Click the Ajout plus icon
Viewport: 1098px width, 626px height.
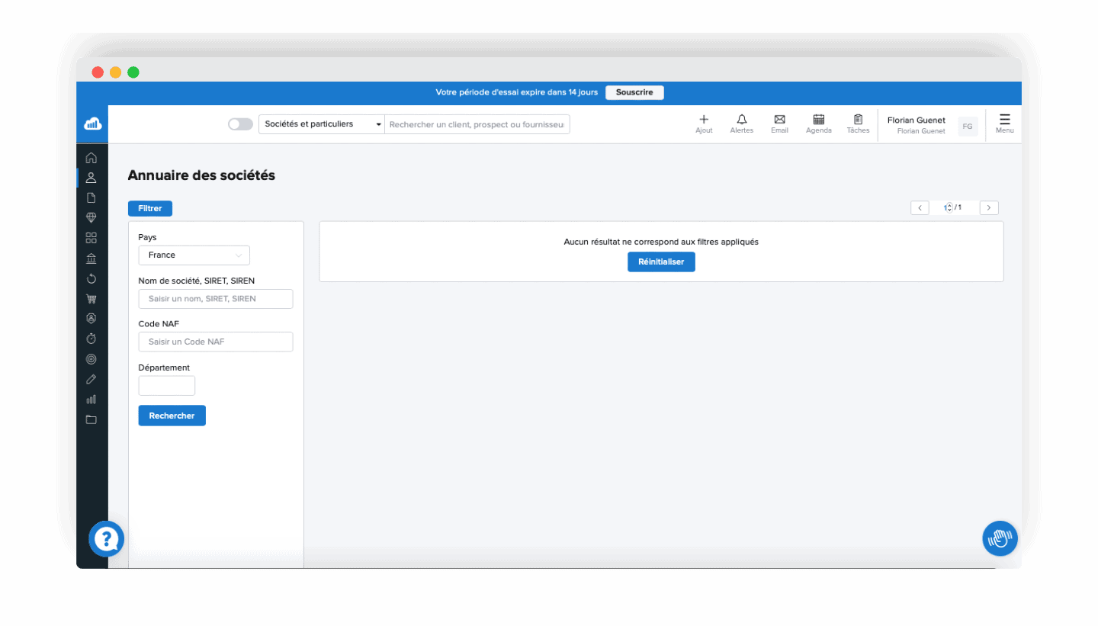pos(704,120)
